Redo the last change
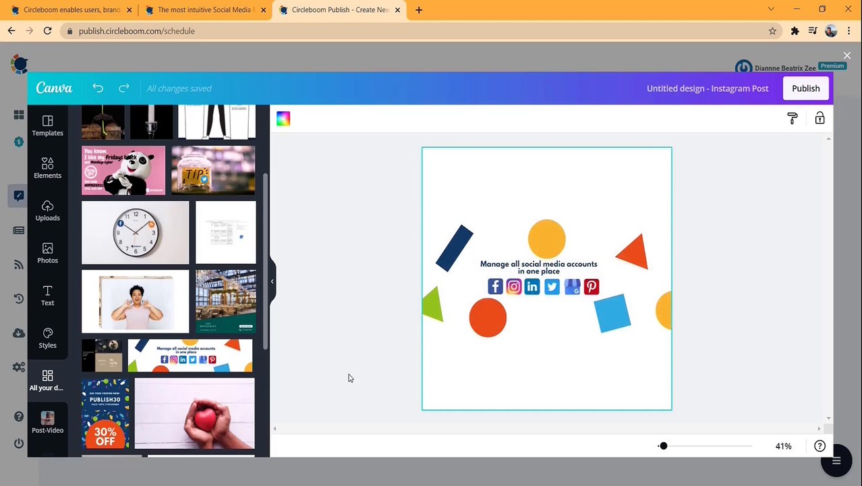Screen dimensions: 862x486 point(124,88)
